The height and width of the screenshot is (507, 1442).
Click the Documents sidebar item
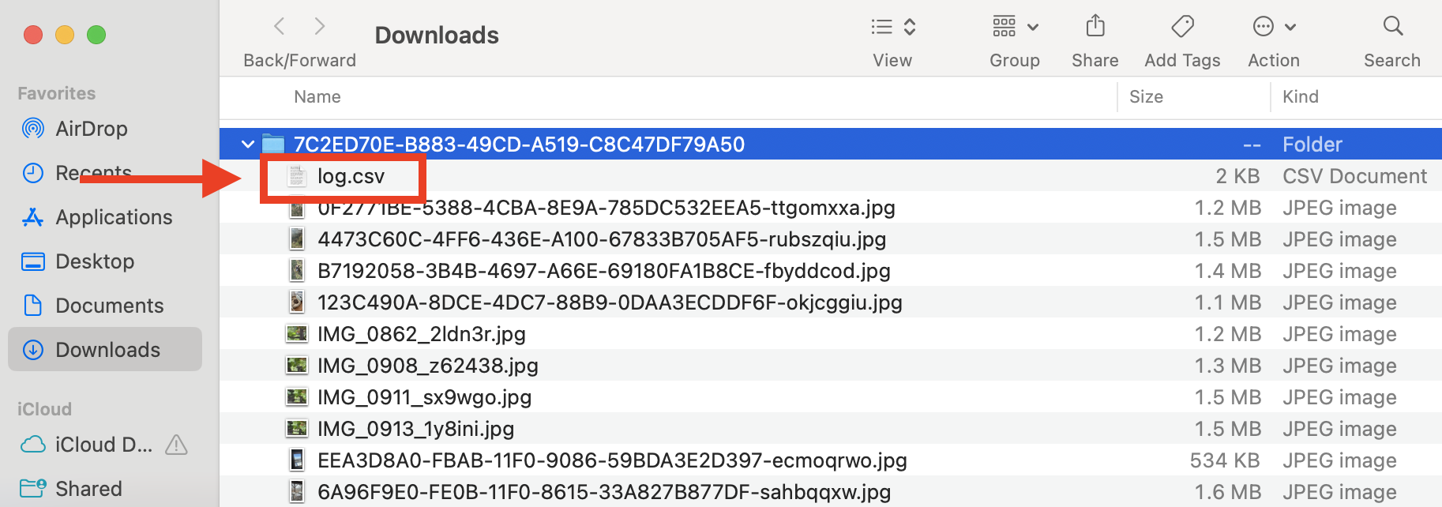pos(108,305)
